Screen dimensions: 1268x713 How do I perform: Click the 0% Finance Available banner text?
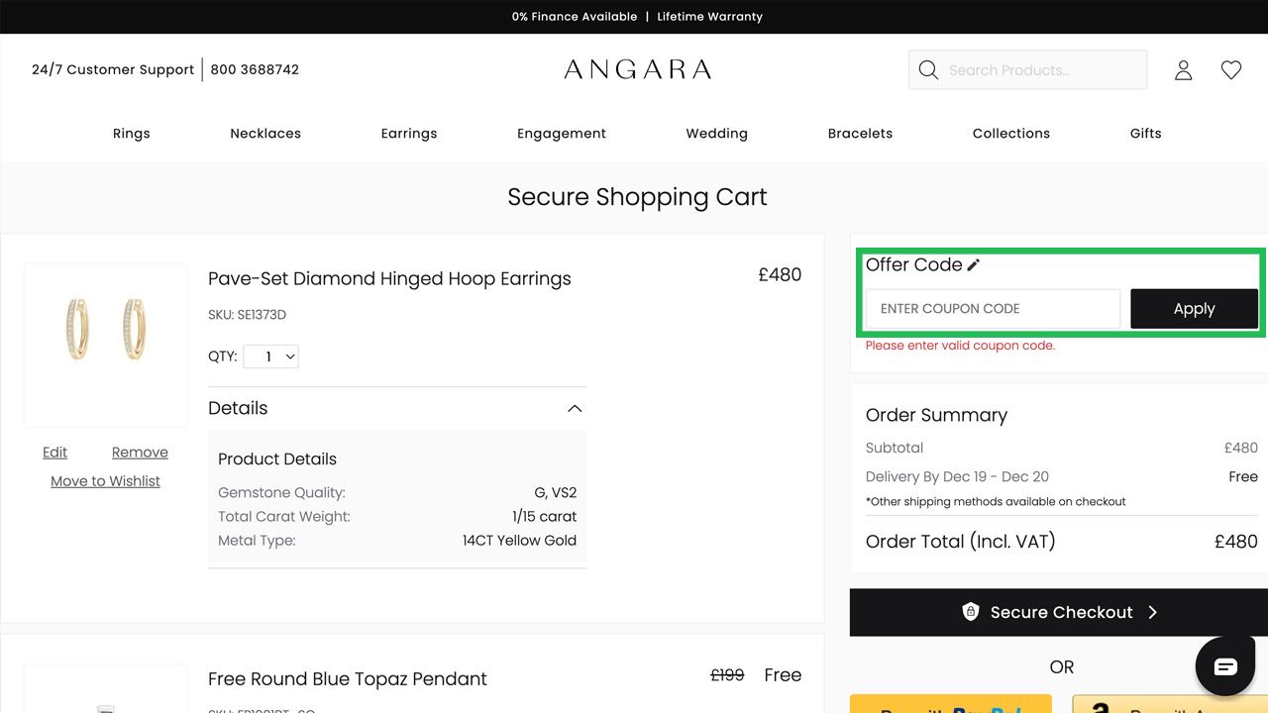click(575, 17)
